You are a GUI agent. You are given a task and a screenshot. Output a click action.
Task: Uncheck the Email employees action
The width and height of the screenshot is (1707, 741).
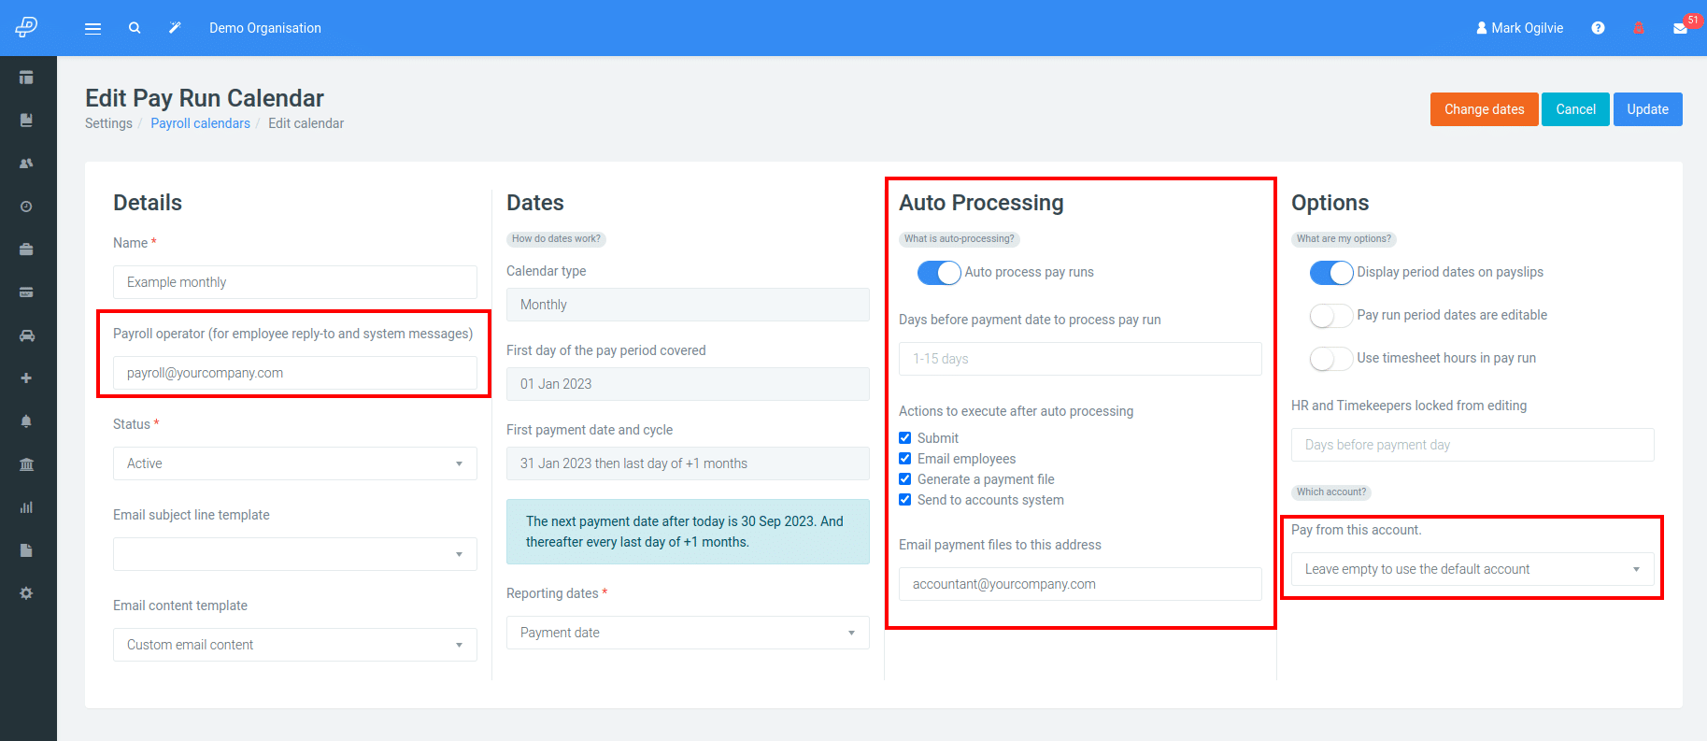[904, 458]
